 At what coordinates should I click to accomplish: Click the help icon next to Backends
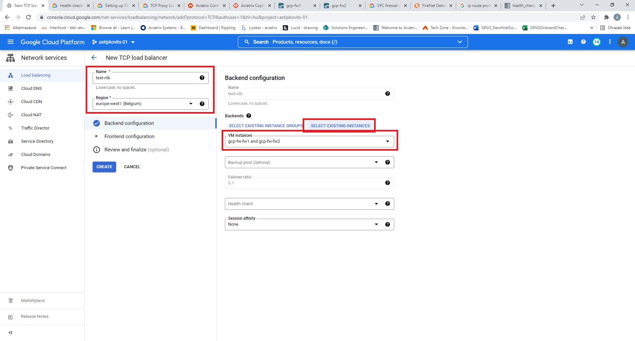[x=249, y=116]
